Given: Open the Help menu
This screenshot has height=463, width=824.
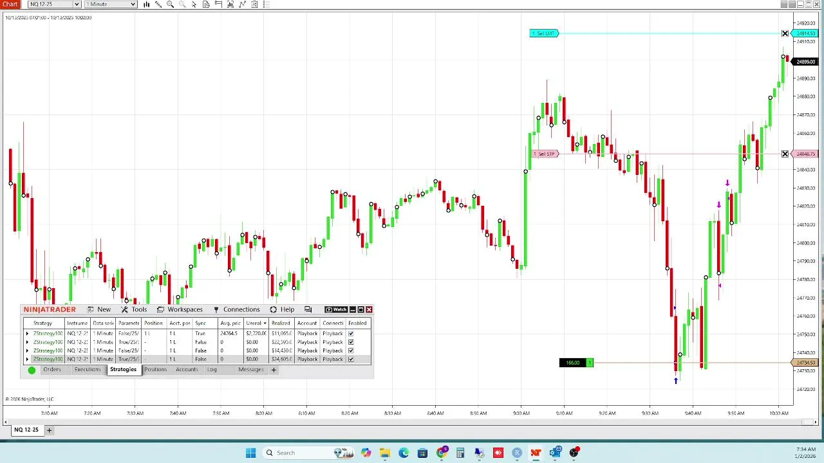Looking at the screenshot, I should tap(282, 310).
